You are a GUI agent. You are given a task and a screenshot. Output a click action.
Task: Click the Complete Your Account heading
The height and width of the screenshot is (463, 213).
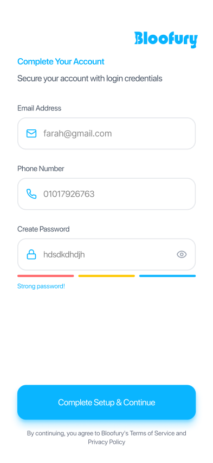pos(61,62)
